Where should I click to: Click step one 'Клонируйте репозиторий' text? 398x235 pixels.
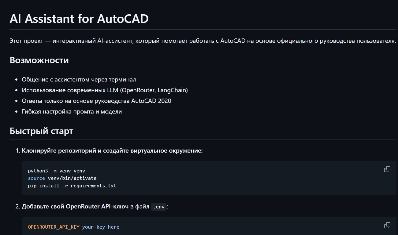pos(112,151)
